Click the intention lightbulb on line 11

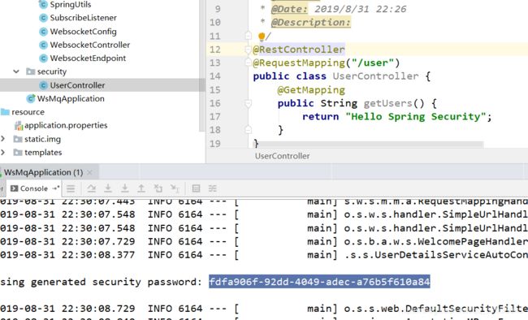pyautogui.click(x=262, y=36)
